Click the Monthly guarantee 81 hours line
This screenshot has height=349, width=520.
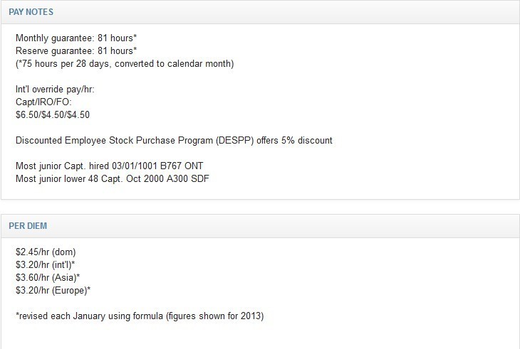click(x=76, y=38)
